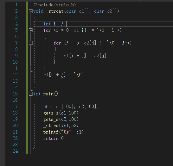
Task: Click the _strcat function name in definition
Action: (x=54, y=11)
